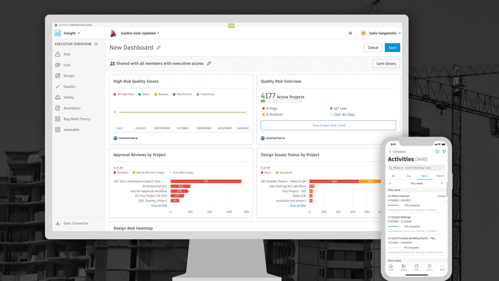This screenshot has height=281, width=499.
Task: Select the Risk menu item in sidebar
Action: point(67,54)
